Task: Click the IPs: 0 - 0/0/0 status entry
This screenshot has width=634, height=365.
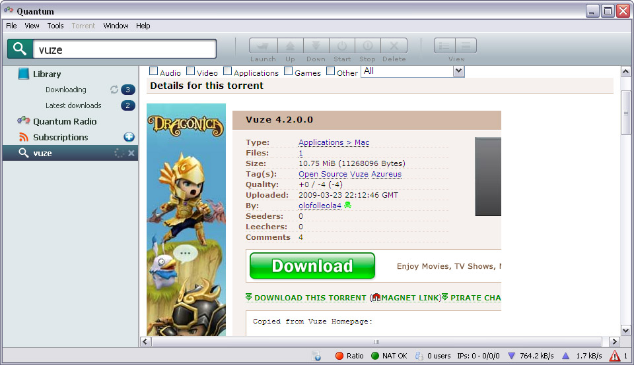Action: pos(478,356)
